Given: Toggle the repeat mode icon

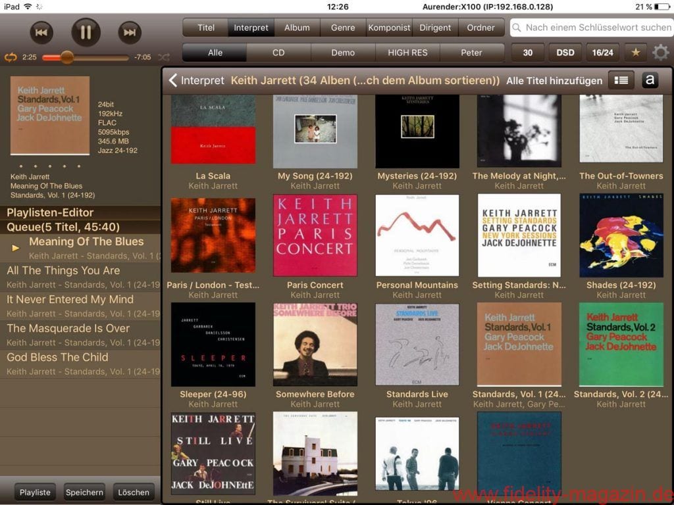Looking at the screenshot, I should point(11,58).
